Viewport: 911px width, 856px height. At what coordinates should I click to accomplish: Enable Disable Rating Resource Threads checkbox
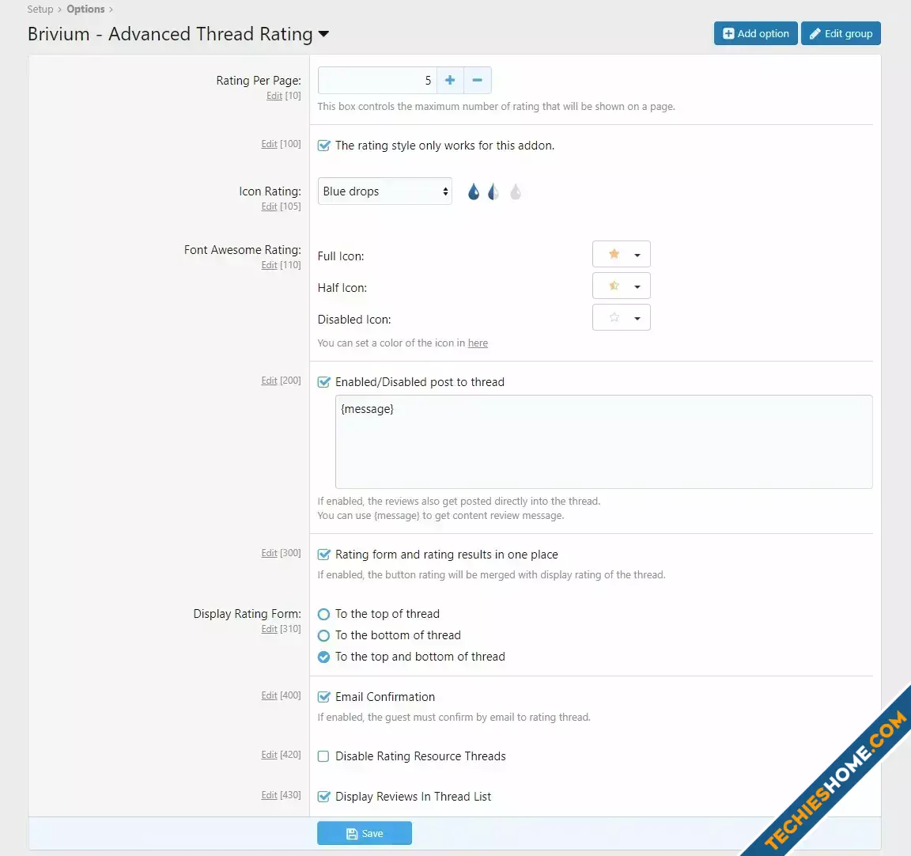point(323,756)
